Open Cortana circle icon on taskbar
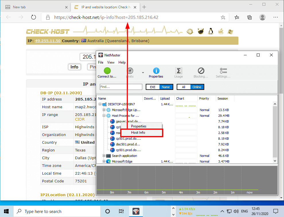The height and width of the screenshot is (217, 284). point(107,211)
